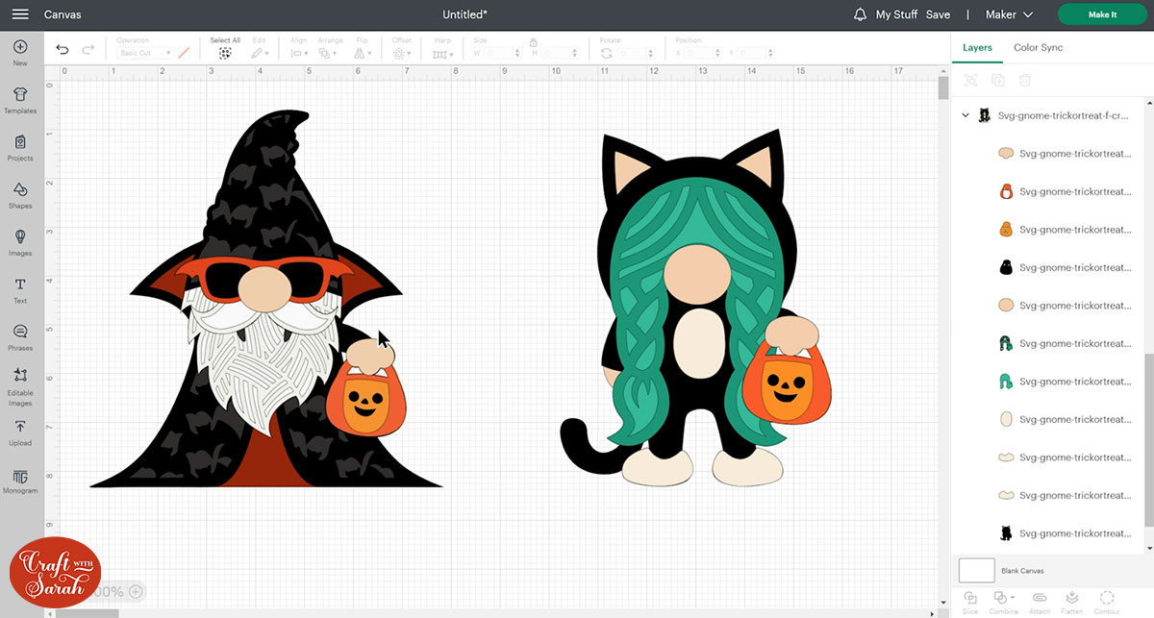Open the hamburger main menu
Screen dimensions: 1154x618
click(x=19, y=14)
